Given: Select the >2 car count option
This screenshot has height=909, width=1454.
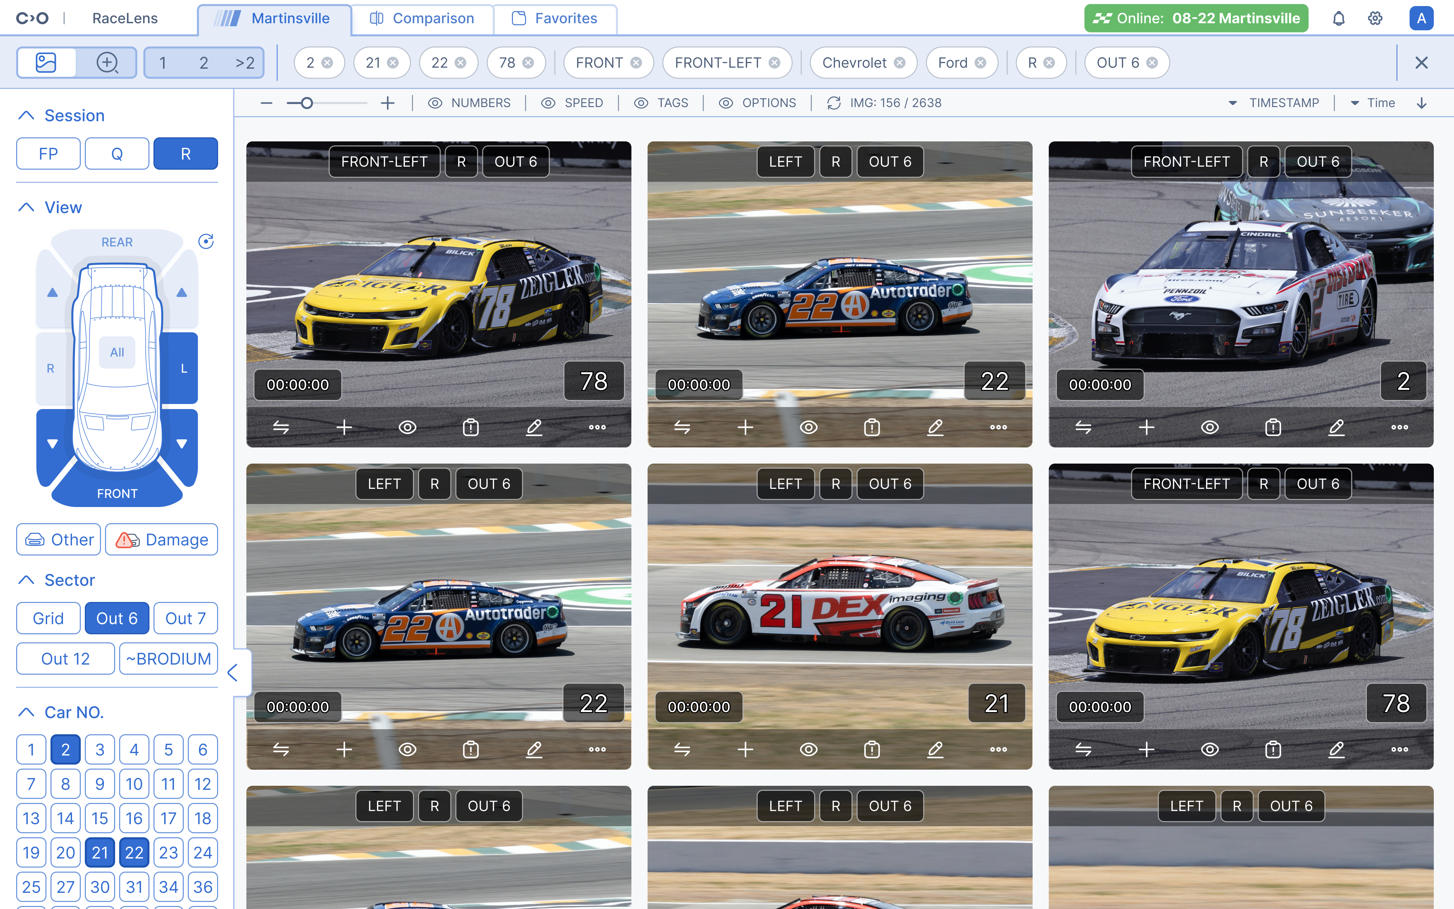Looking at the screenshot, I should (x=245, y=63).
